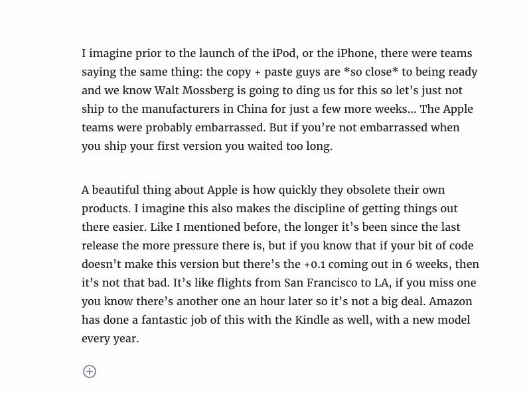531x398 pixels.
Task: Click on the word "Amazon"
Action: (451, 301)
